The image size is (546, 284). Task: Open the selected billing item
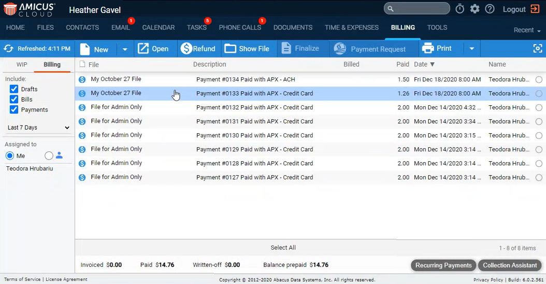[x=153, y=49]
